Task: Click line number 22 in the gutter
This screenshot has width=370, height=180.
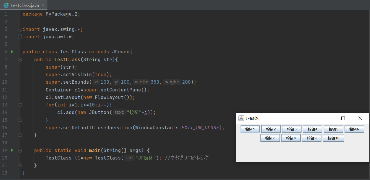Action: coord(5,173)
